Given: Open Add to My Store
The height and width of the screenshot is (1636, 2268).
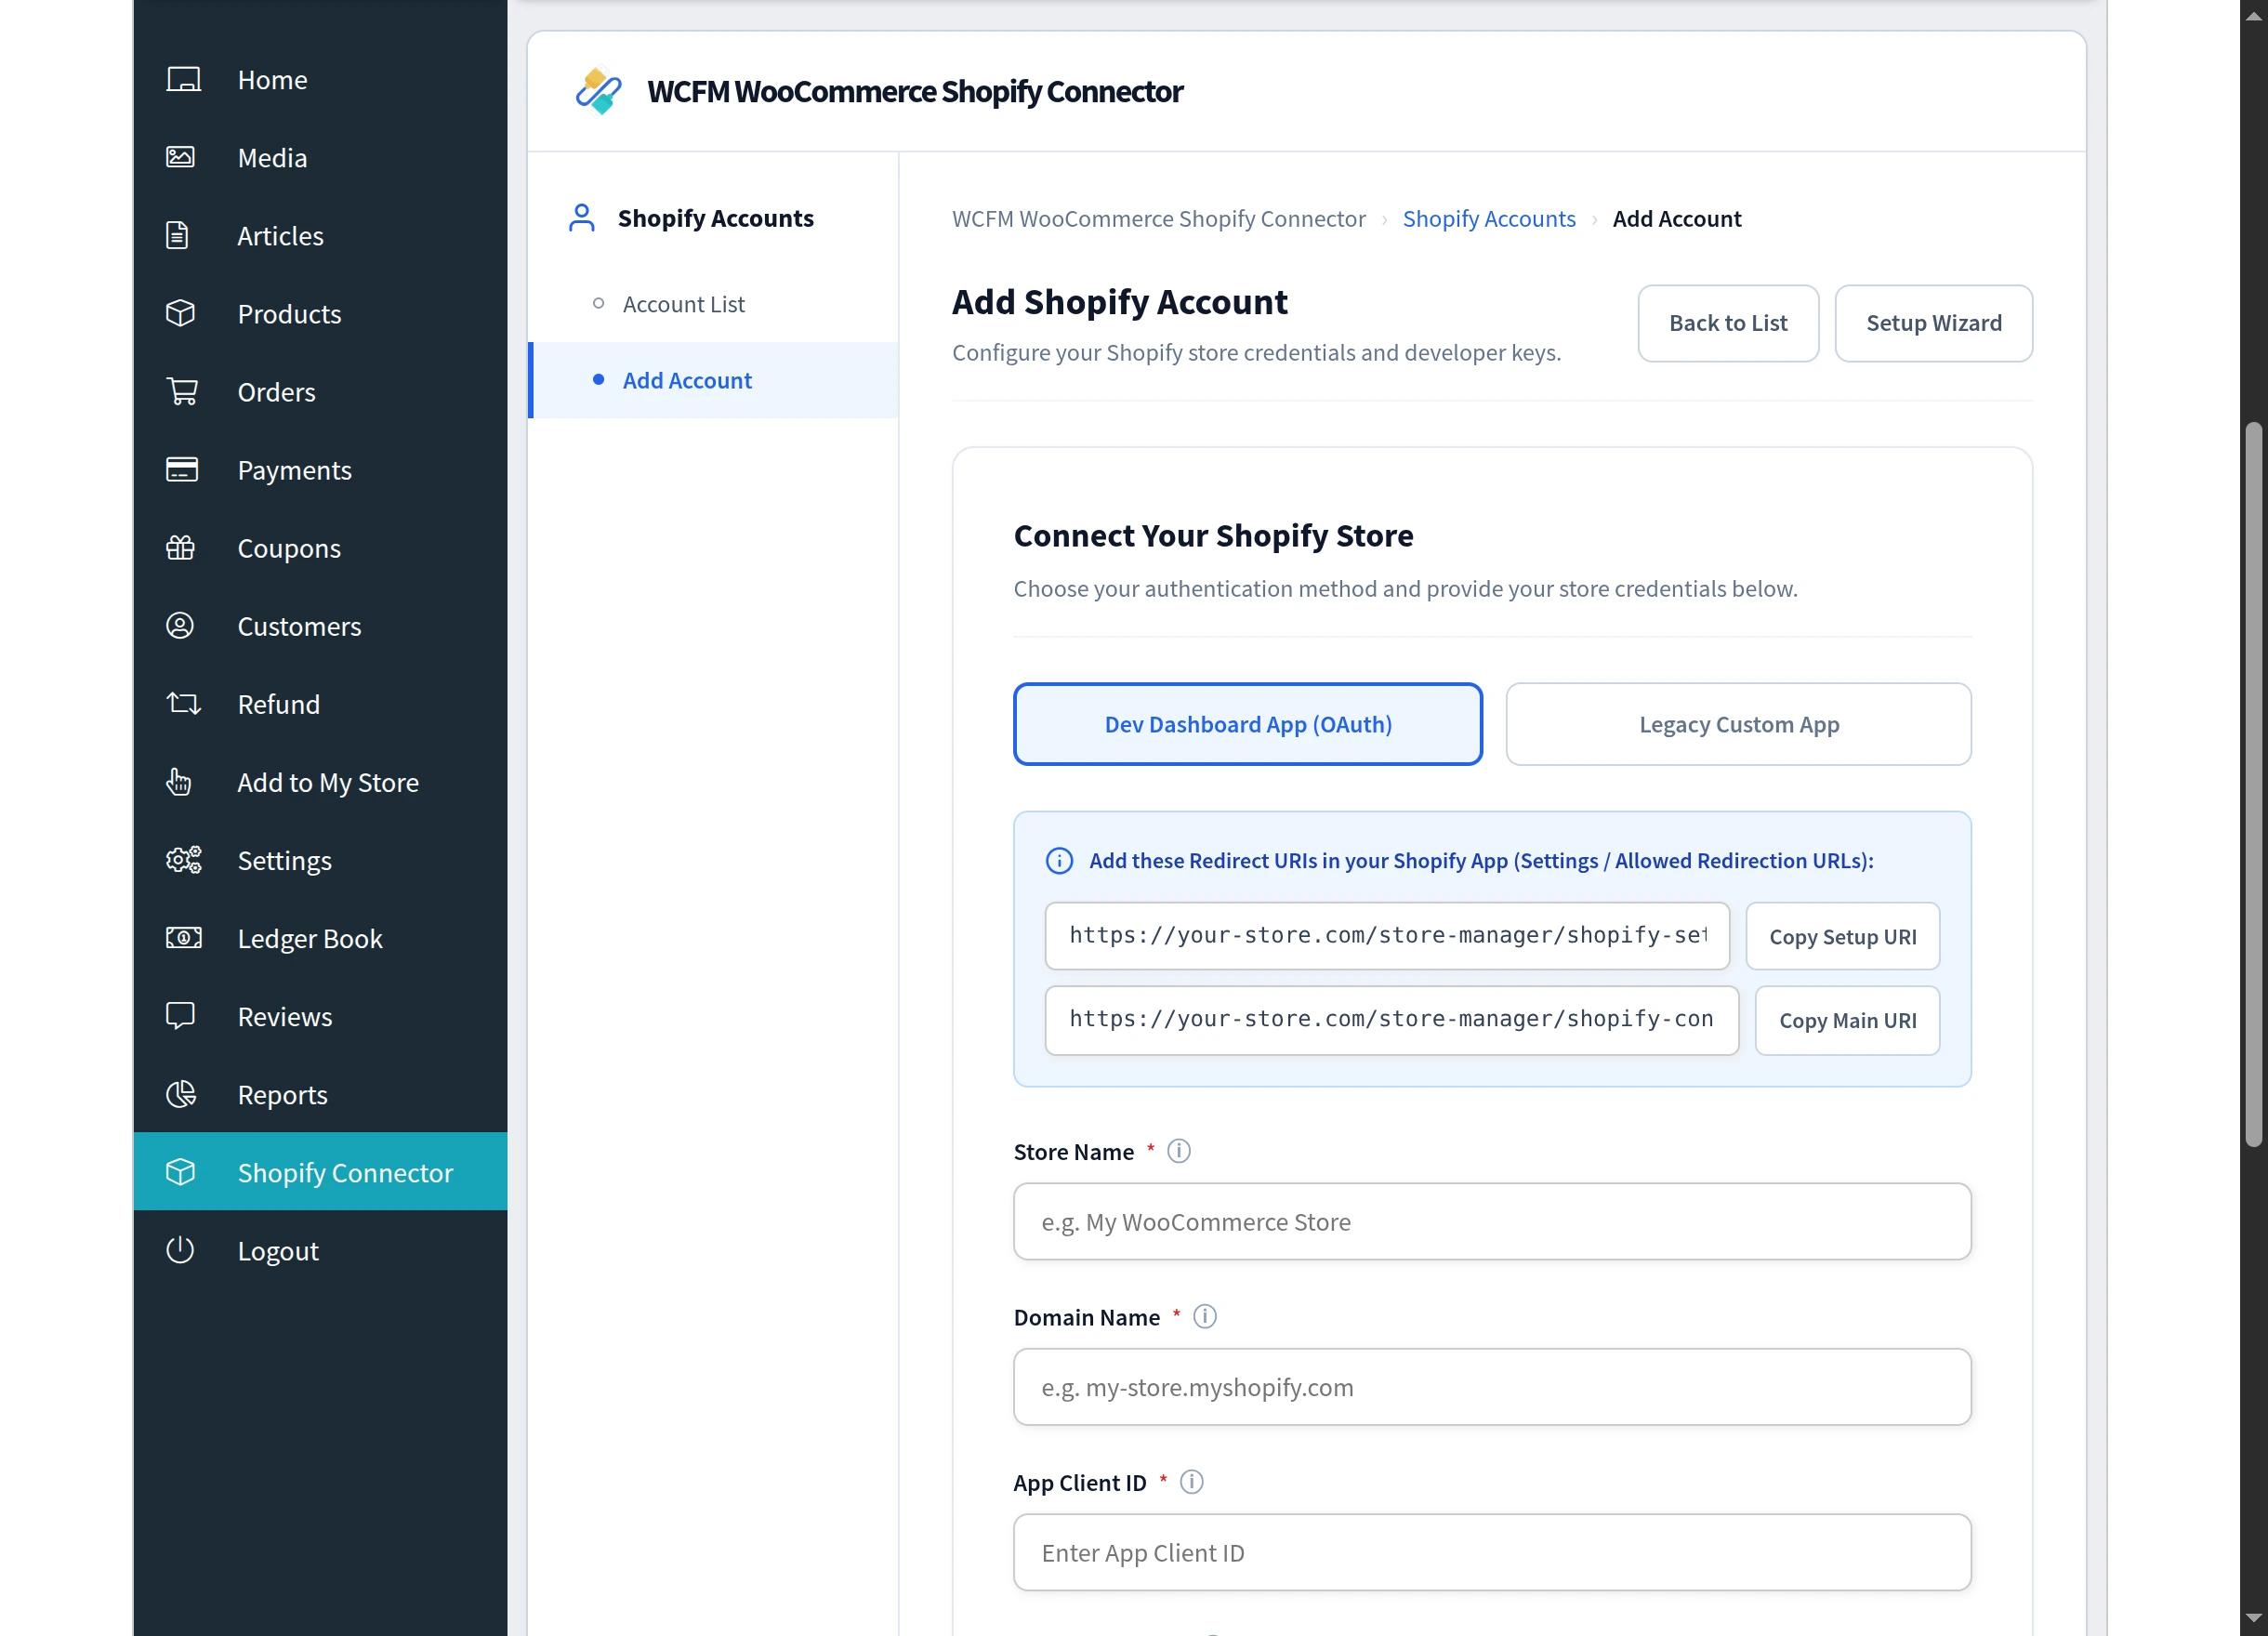Looking at the screenshot, I should 320,781.
